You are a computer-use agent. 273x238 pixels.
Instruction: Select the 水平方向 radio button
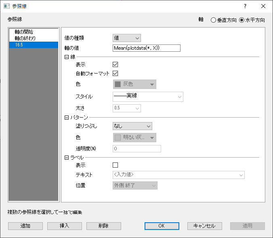coord(241,20)
